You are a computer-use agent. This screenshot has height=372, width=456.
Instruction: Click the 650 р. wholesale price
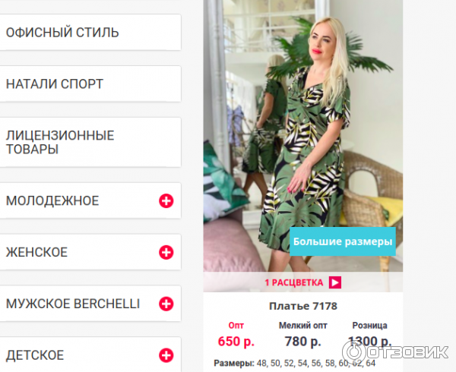pos(236,342)
